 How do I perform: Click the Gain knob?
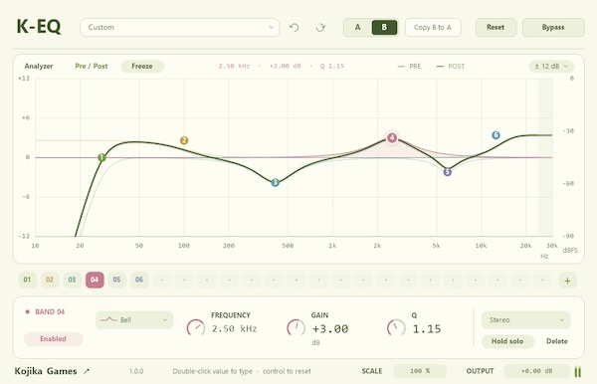pos(296,327)
